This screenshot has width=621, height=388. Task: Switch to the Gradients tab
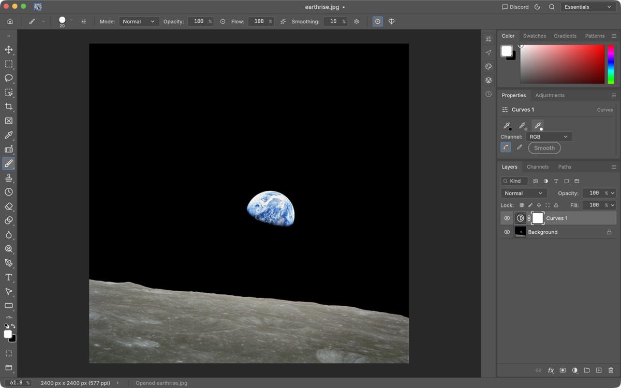pos(565,36)
